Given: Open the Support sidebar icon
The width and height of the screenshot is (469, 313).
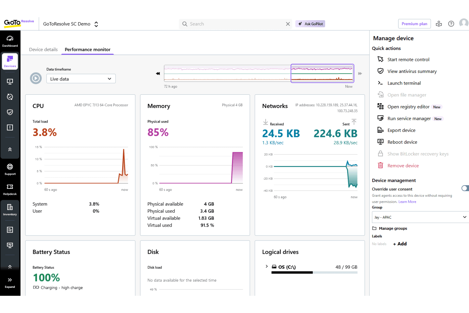Looking at the screenshot, I should 10,169.
